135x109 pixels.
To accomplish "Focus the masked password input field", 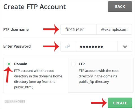I will [96, 46].
